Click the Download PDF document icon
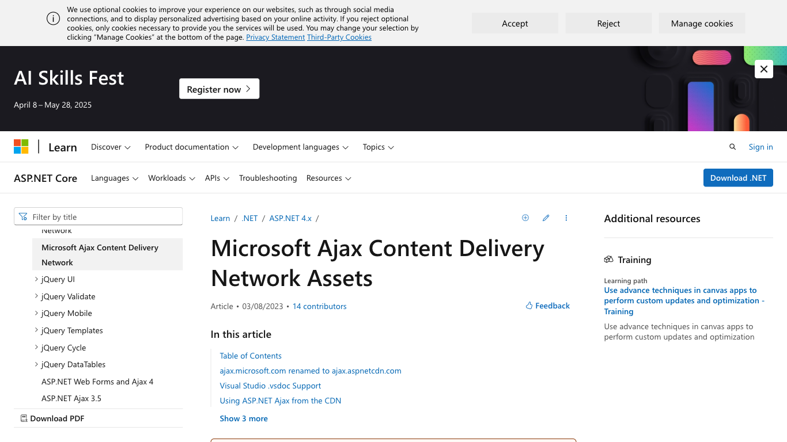The width and height of the screenshot is (787, 442). pyautogui.click(x=24, y=418)
